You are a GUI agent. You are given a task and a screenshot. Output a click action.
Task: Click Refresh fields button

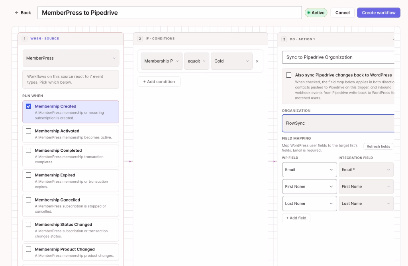pos(379,147)
